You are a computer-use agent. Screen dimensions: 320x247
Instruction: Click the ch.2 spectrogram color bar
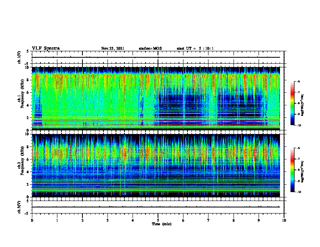pyautogui.click(x=292, y=170)
